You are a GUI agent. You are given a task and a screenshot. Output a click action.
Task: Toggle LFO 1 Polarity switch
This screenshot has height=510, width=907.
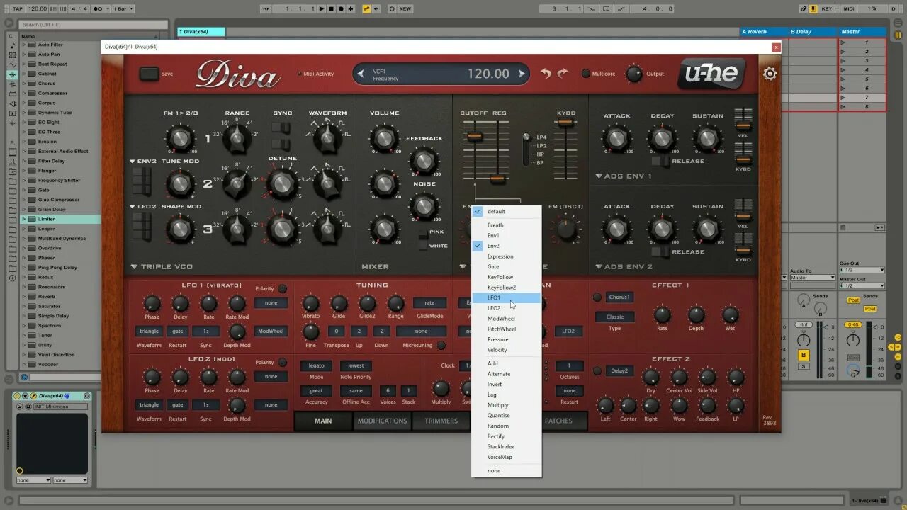[282, 288]
